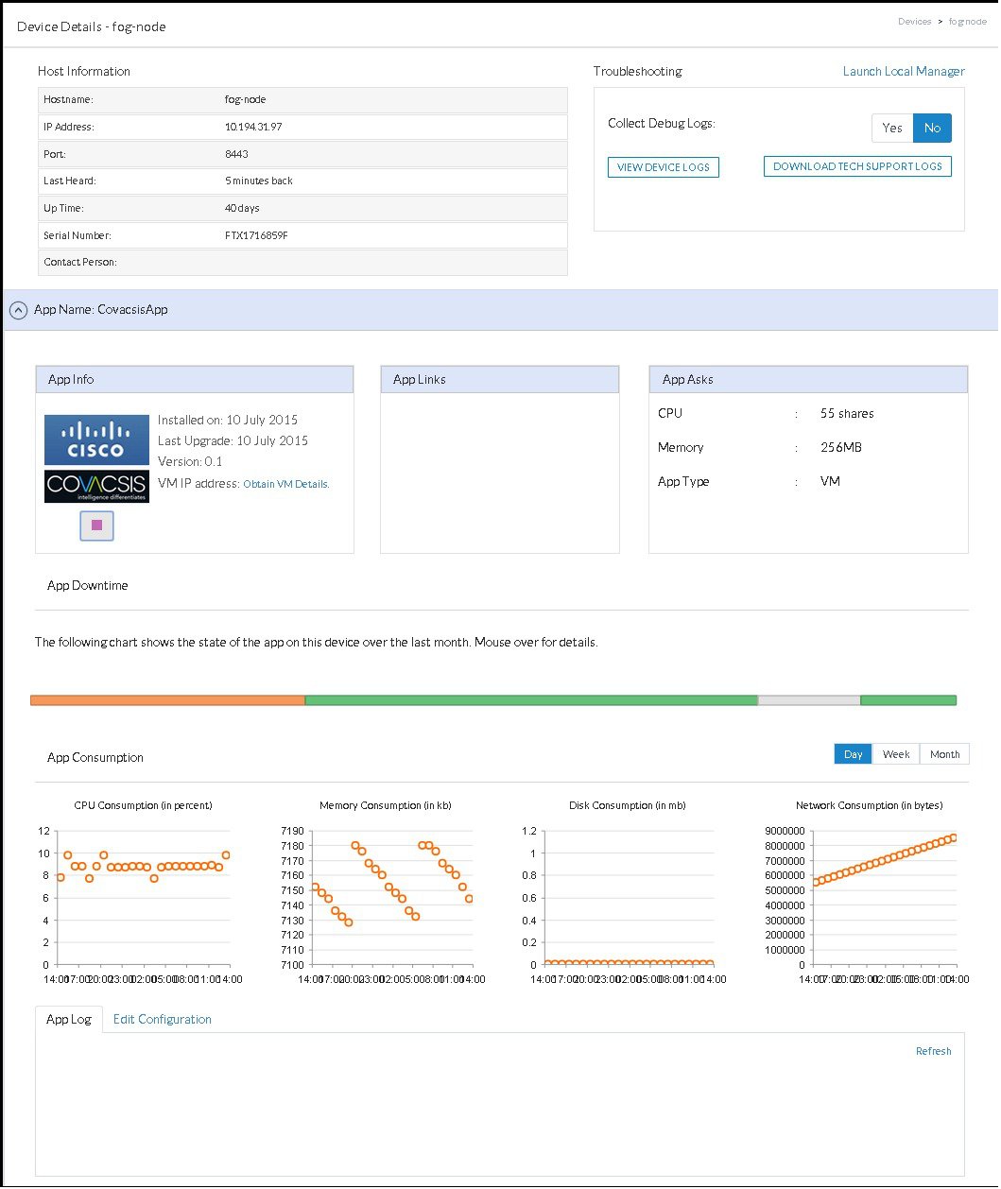Set Collect Debug Logs to No
The image size is (1001, 1189).
pyautogui.click(x=933, y=128)
